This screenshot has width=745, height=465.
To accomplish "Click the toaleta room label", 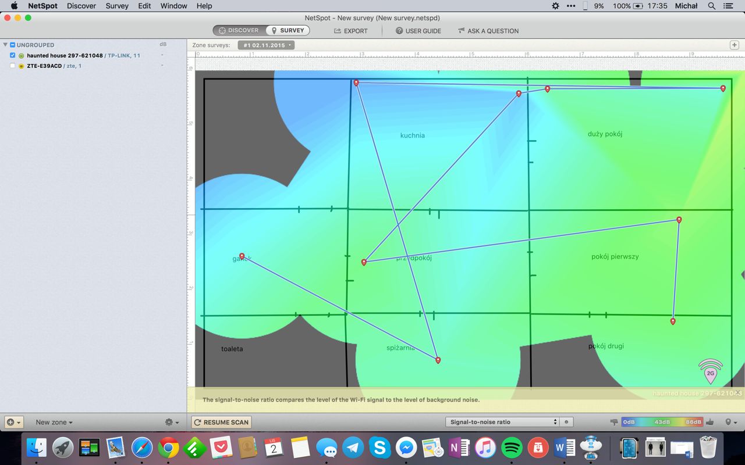I will (232, 349).
